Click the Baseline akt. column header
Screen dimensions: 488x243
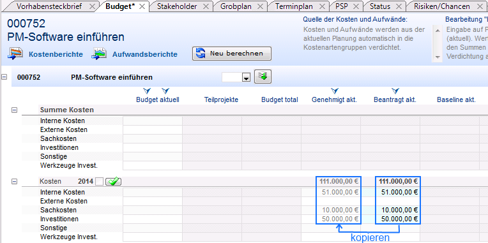[456, 99]
